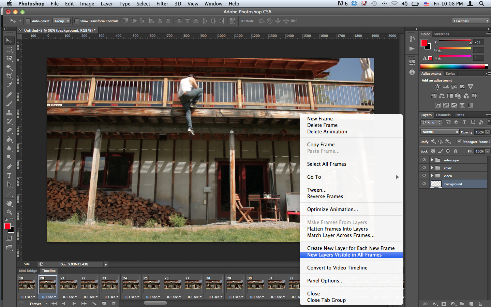Select frame 25 thumbnail in timeline
The height and width of the screenshot is (307, 491).
[151, 285]
